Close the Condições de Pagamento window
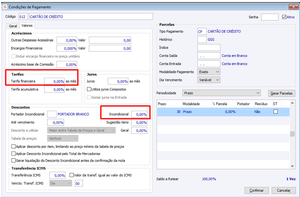Screen dimensions: 300x197 pos(293,7)
